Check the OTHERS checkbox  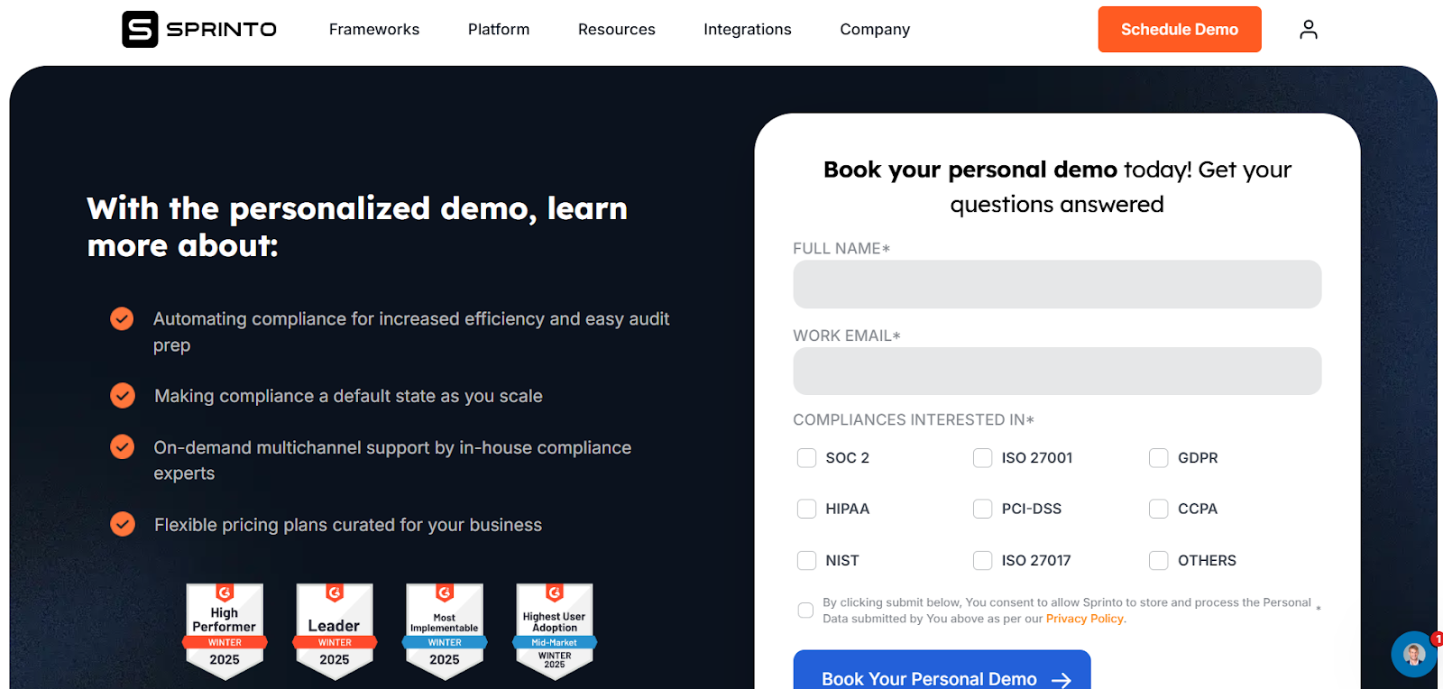point(1158,560)
